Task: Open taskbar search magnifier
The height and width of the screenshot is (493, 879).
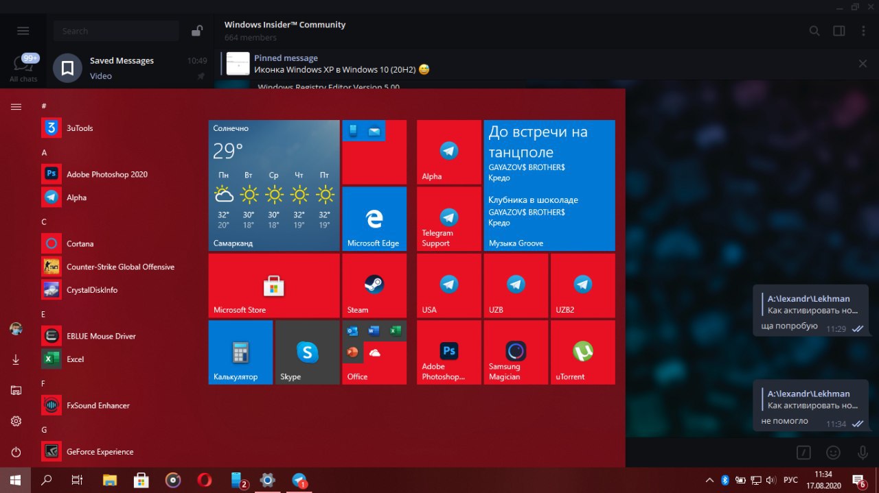Action: pyautogui.click(x=47, y=480)
